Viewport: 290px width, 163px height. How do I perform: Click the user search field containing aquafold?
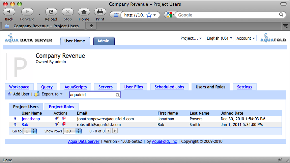point(95,95)
